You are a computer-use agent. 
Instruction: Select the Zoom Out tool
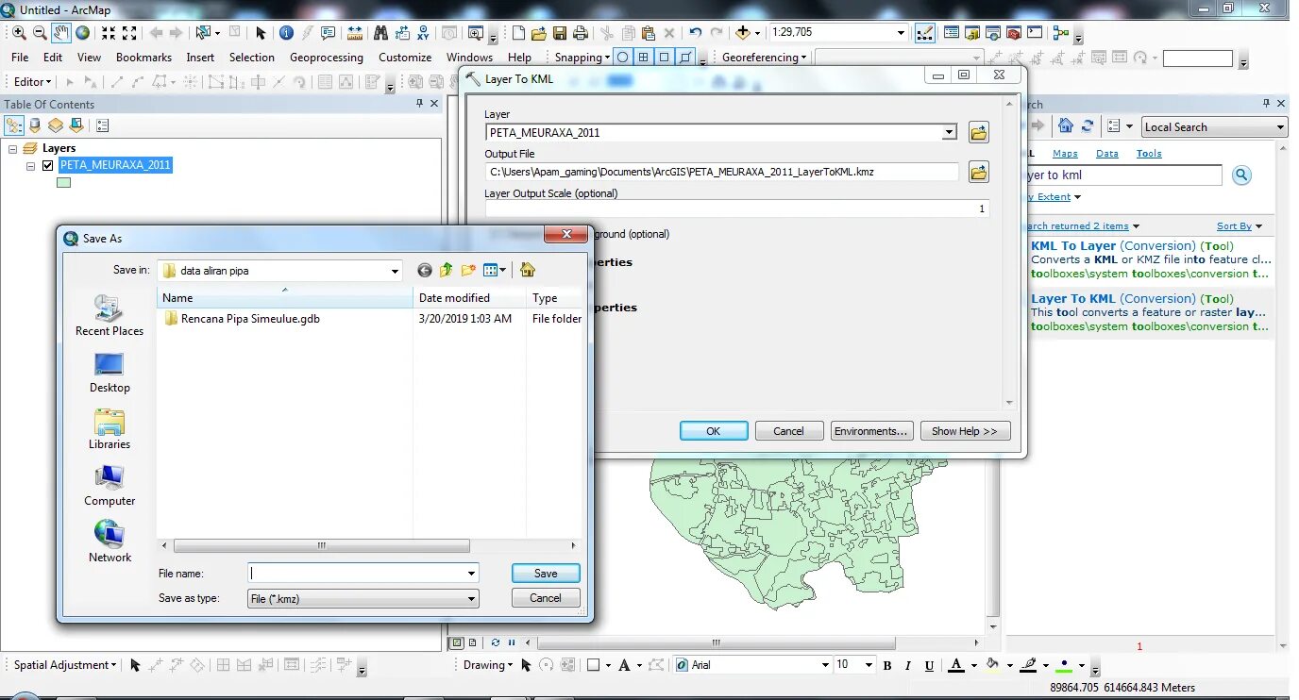40,33
